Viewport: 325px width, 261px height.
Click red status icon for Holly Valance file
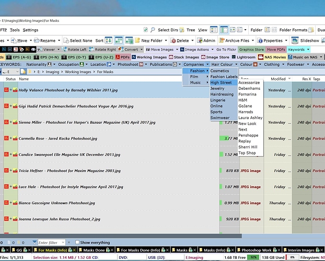tap(6, 90)
